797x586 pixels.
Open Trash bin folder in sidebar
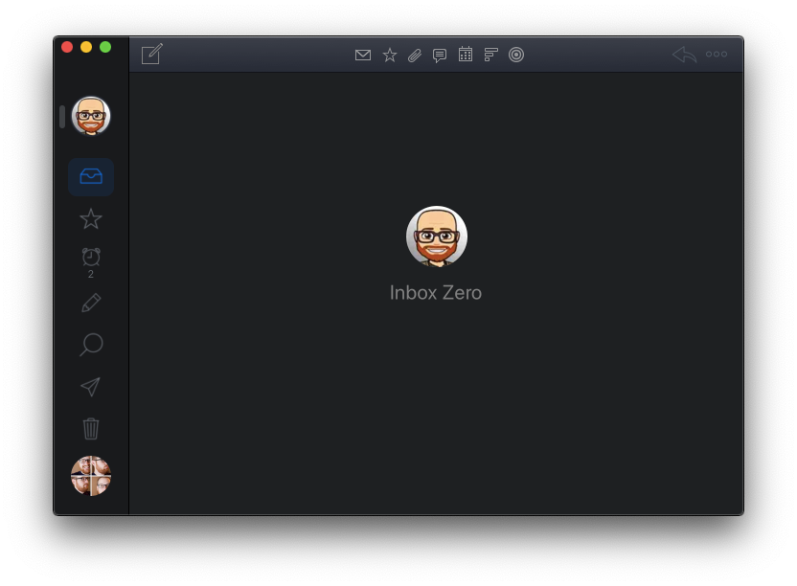point(91,428)
